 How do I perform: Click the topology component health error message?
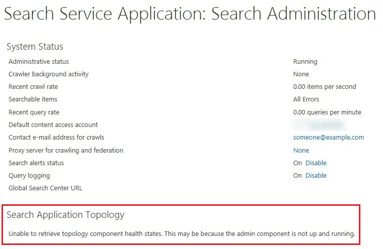pyautogui.click(x=182, y=234)
